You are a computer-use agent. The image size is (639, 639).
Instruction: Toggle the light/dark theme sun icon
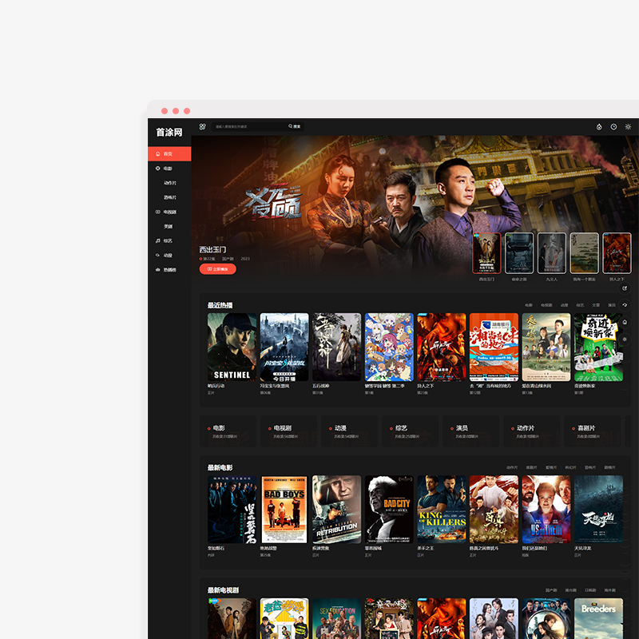point(628,126)
